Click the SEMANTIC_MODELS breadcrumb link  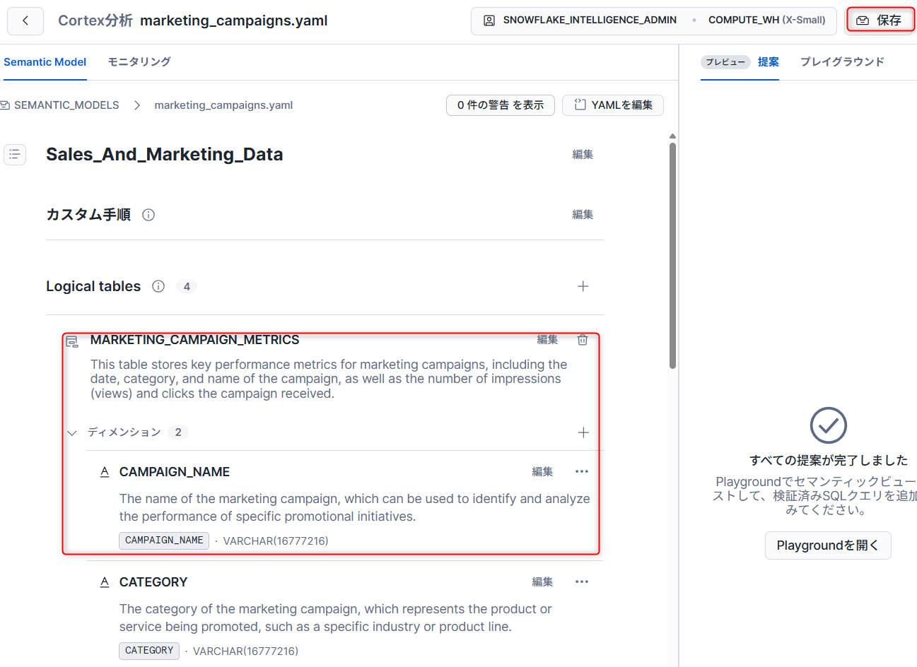[66, 105]
